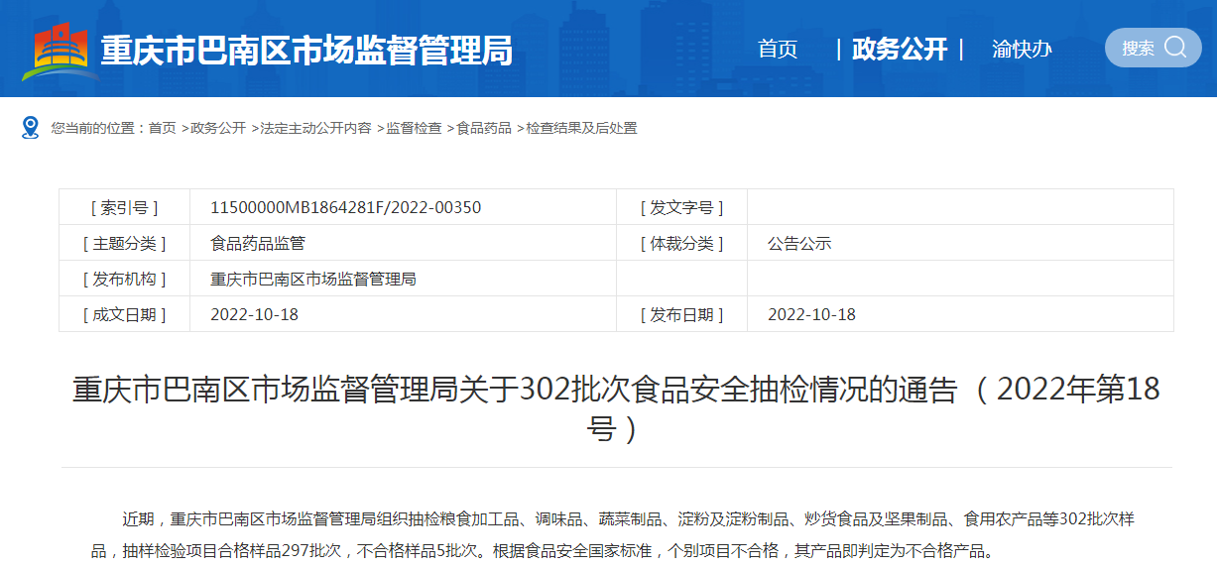Viewport: 1217px width, 568px height.
Task: Click the 发布机构 value 重庆市巴南区市场监督管理局
Action: 313,279
